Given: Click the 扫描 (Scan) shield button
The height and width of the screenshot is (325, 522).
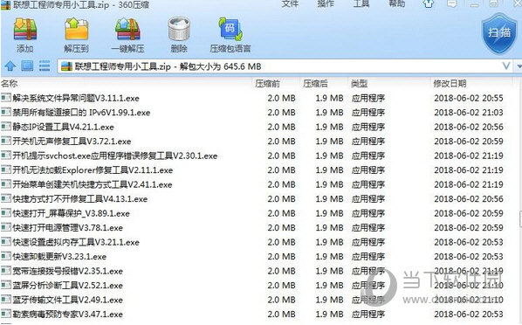Looking at the screenshot, I should pos(499,33).
